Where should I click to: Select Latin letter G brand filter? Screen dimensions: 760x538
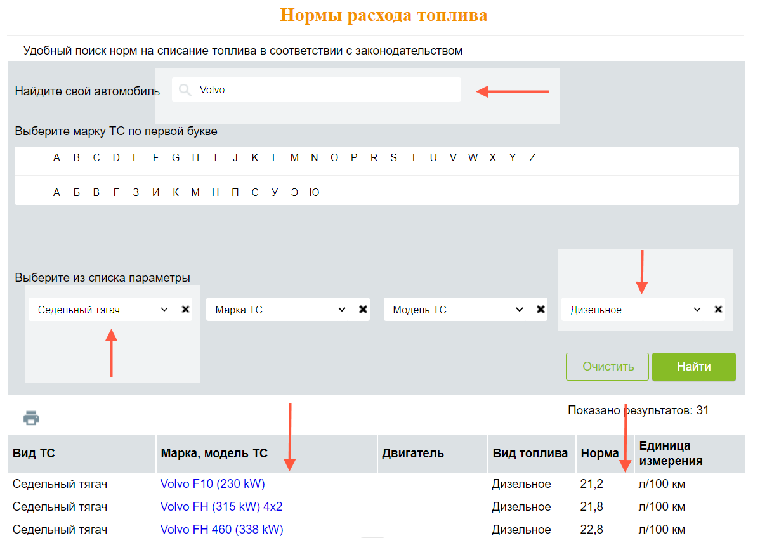(176, 157)
